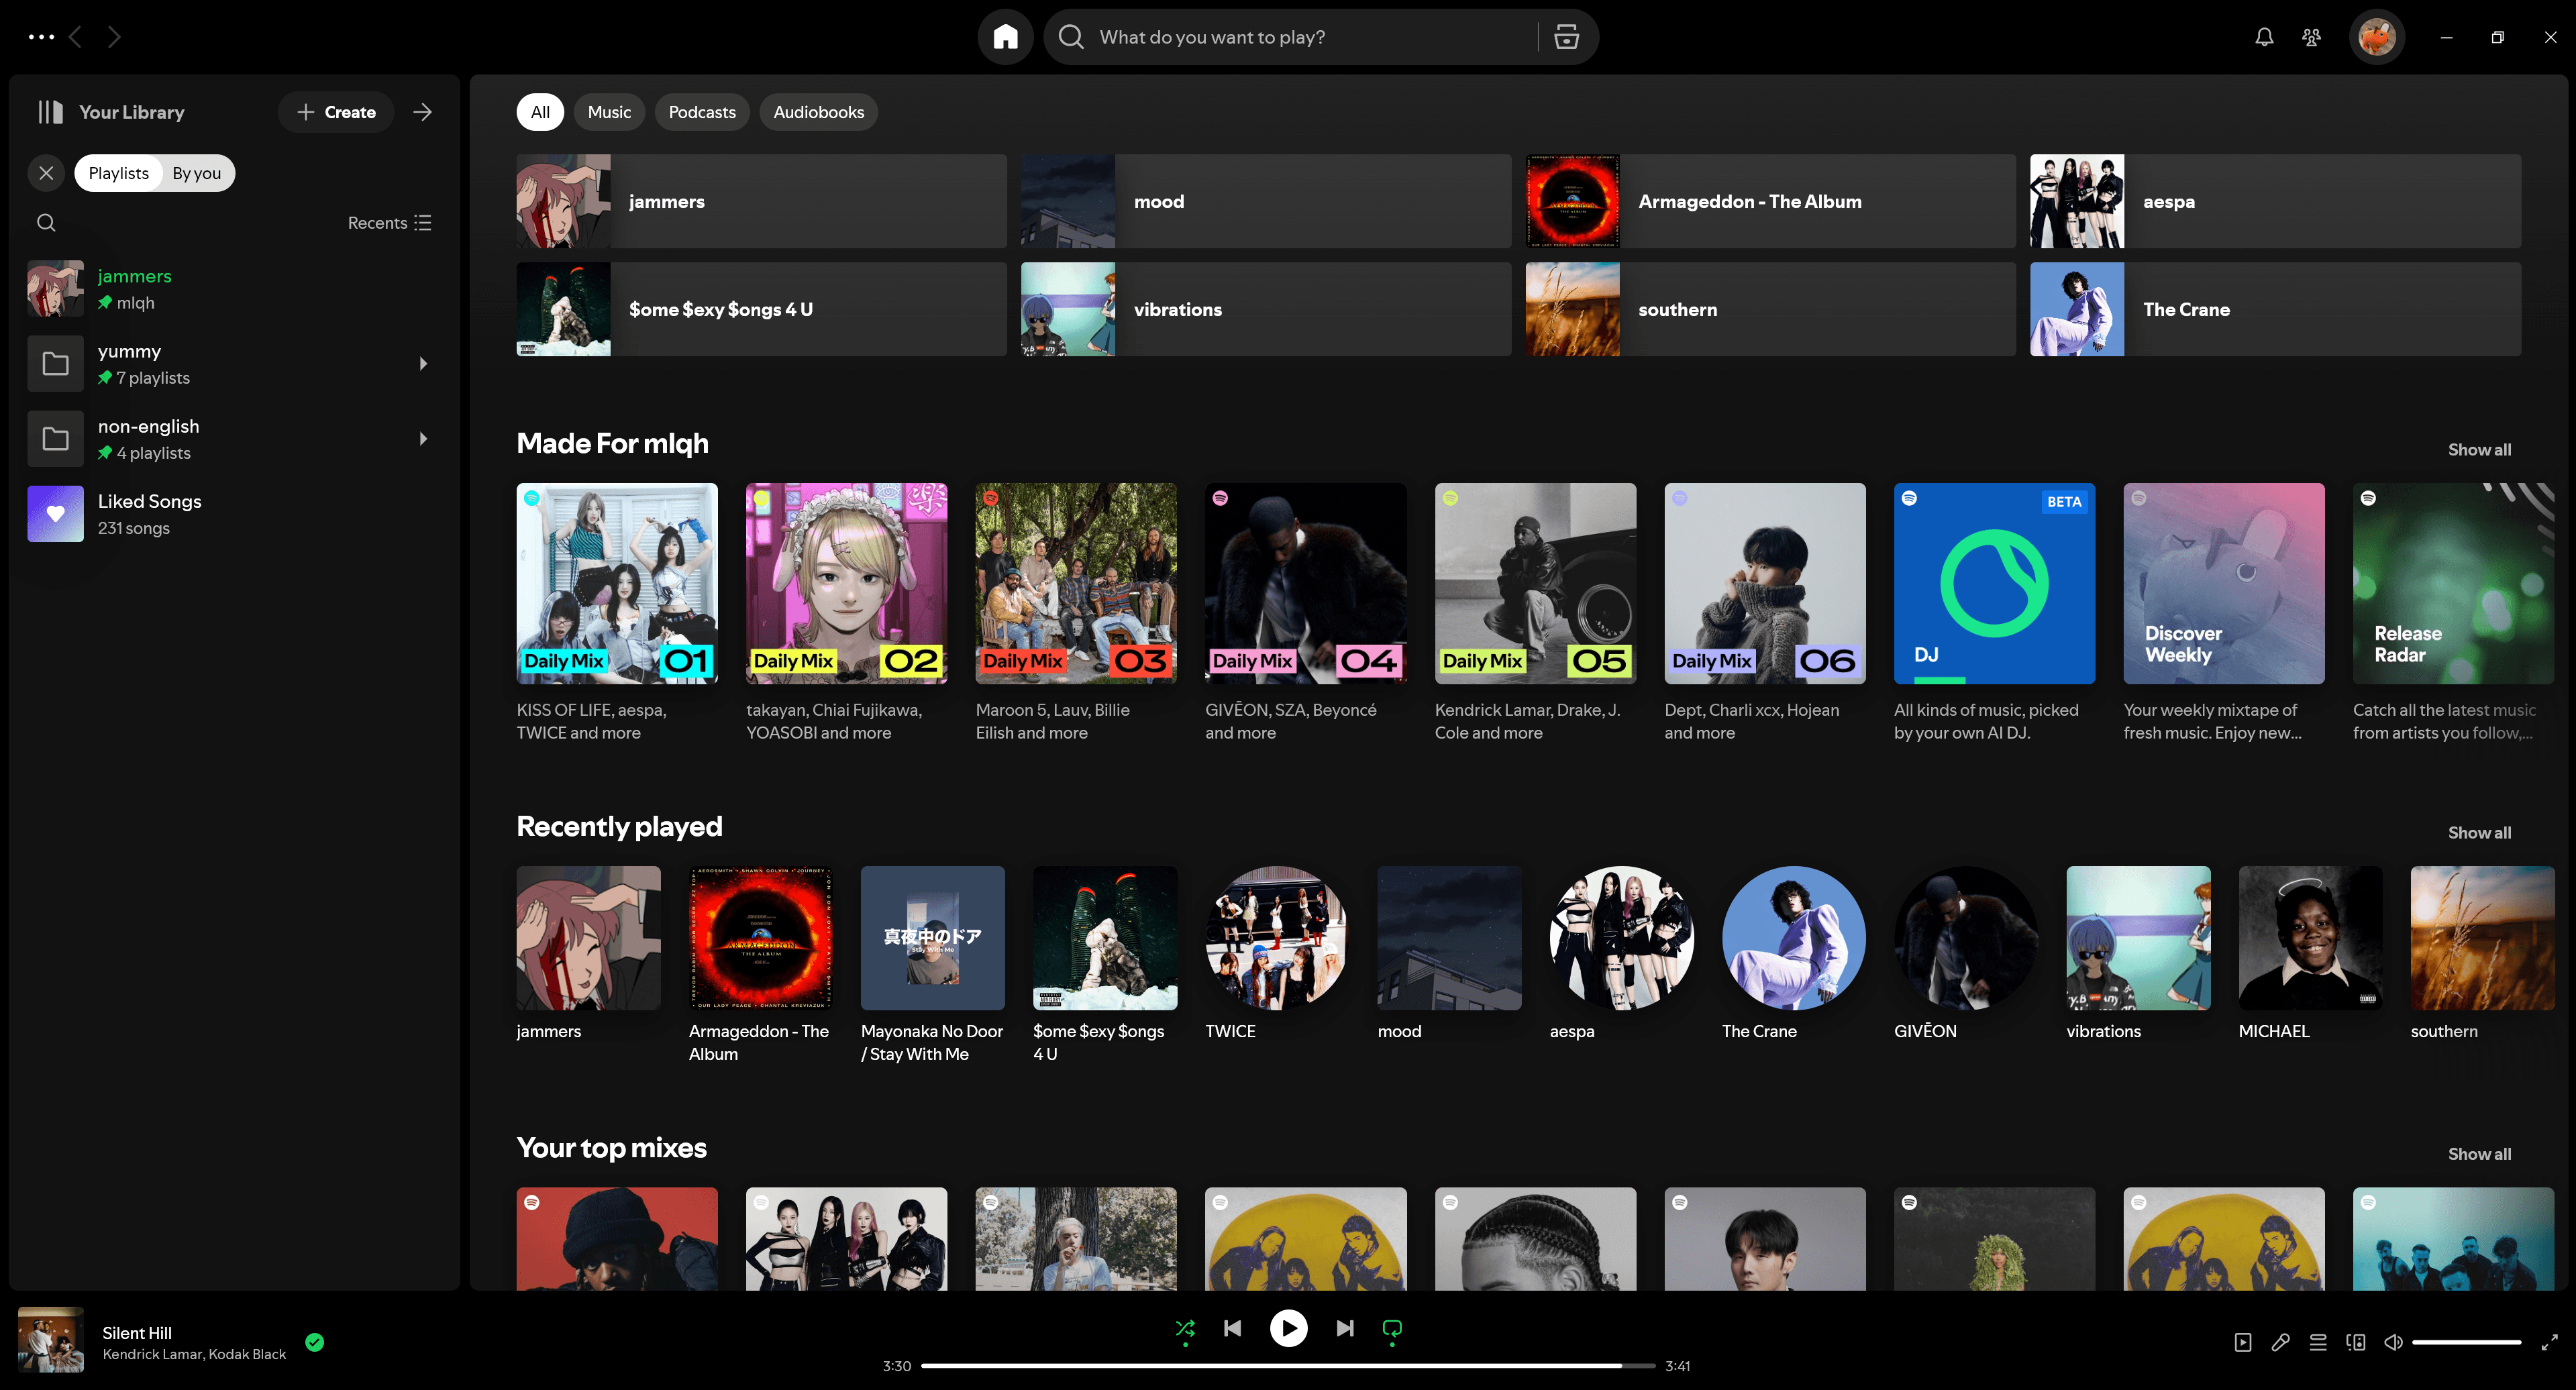Open the Create menu button
Screen dimensions: 2576x1390
[336, 112]
